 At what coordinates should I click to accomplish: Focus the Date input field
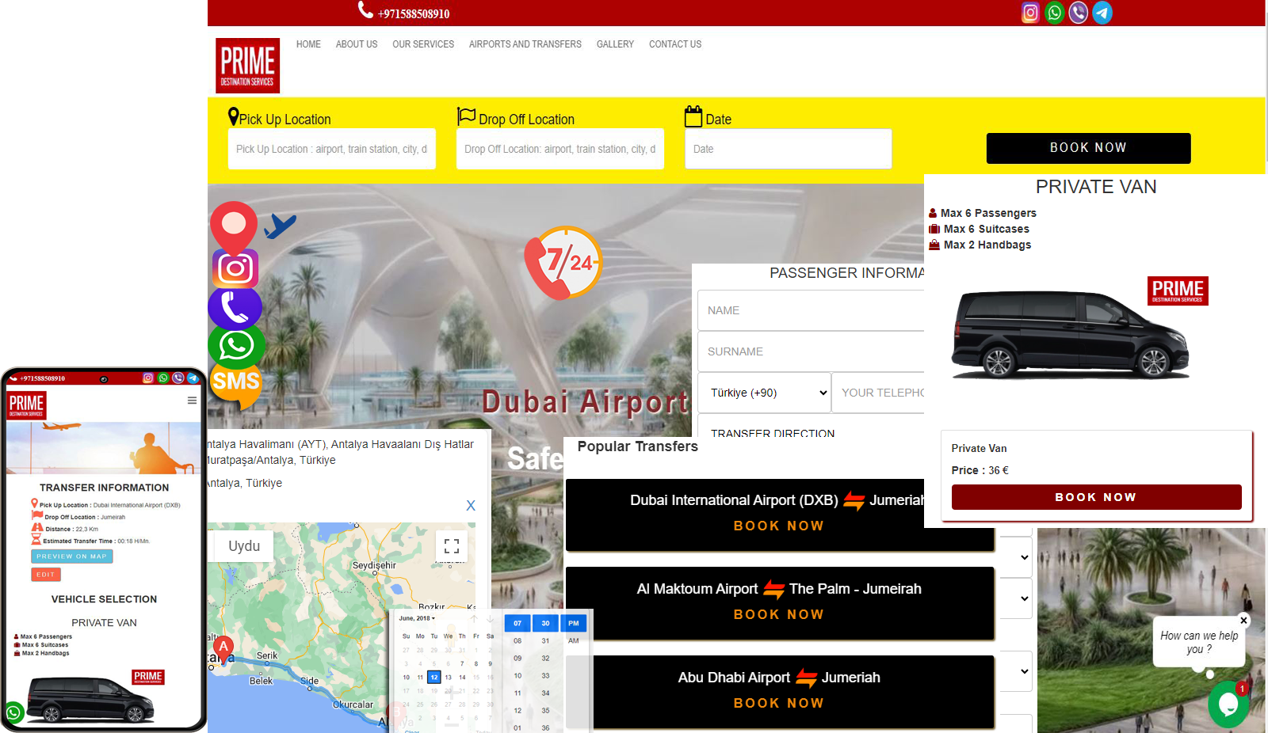point(789,149)
